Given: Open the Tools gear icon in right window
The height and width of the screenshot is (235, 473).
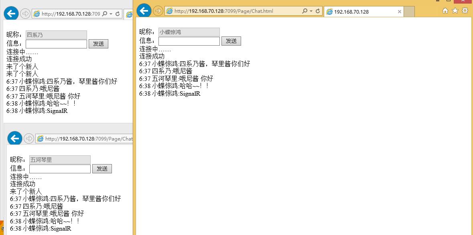Looking at the screenshot, I should click(465, 11).
